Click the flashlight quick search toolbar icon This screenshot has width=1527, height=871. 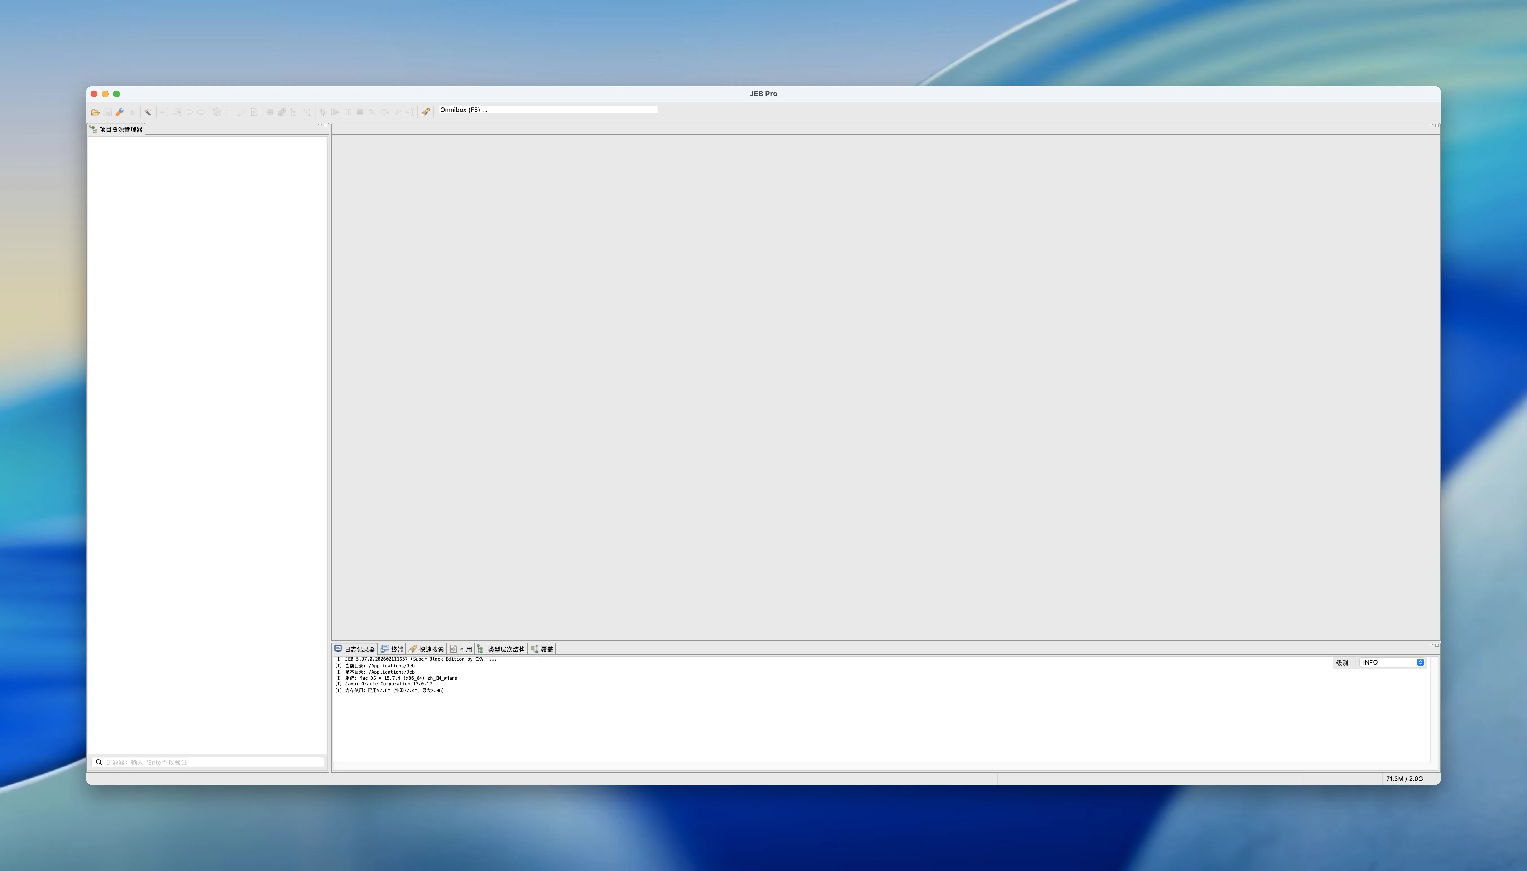tap(425, 112)
